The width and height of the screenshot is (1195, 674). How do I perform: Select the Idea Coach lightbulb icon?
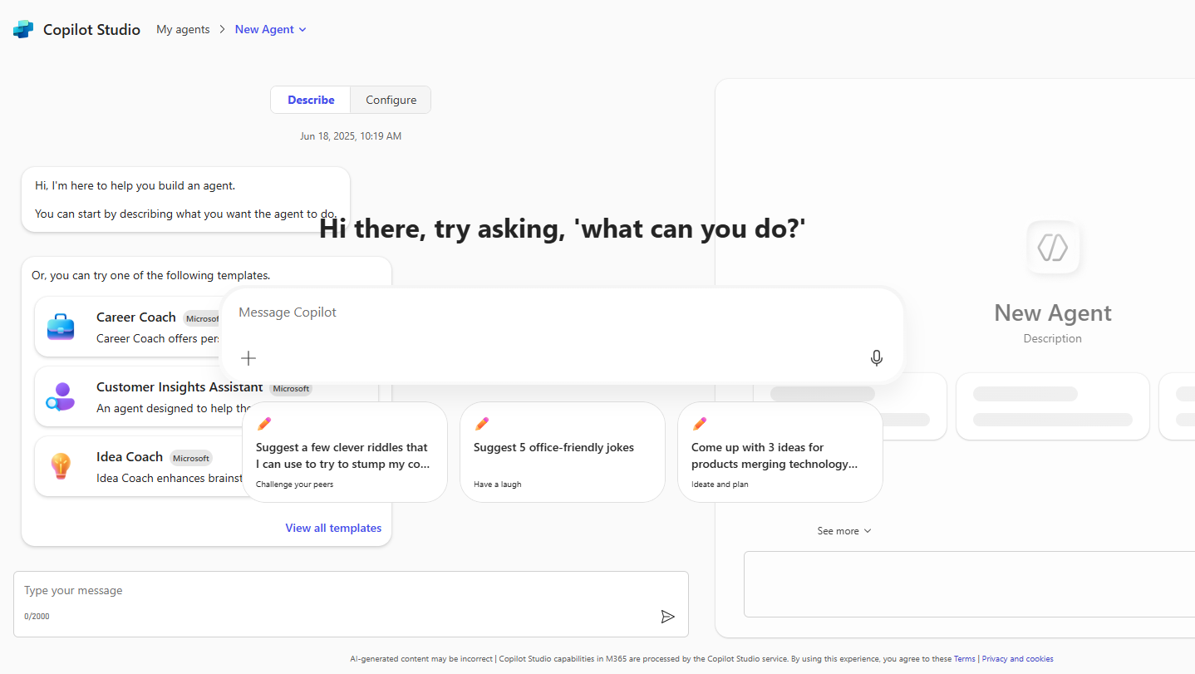point(60,465)
